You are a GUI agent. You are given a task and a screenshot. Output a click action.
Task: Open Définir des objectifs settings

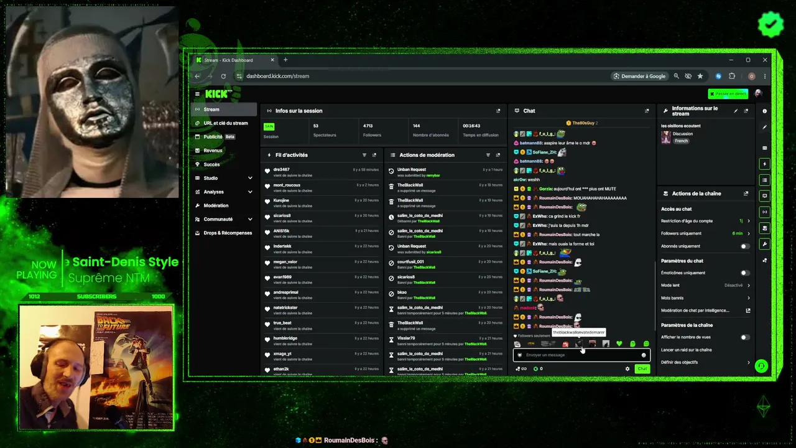click(x=705, y=362)
